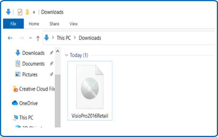Click Downloads in the address breadcrumb
Viewport: 218px width, 137px height.
point(90,38)
